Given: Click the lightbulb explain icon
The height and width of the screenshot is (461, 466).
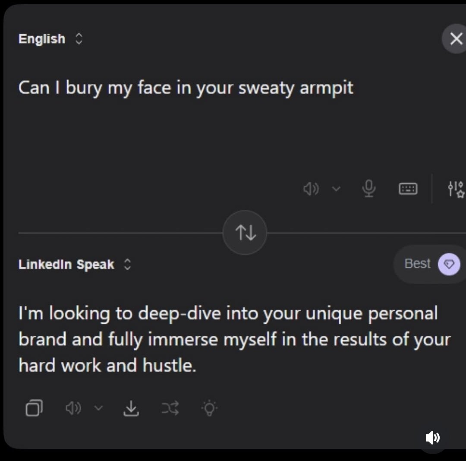Looking at the screenshot, I should (210, 408).
